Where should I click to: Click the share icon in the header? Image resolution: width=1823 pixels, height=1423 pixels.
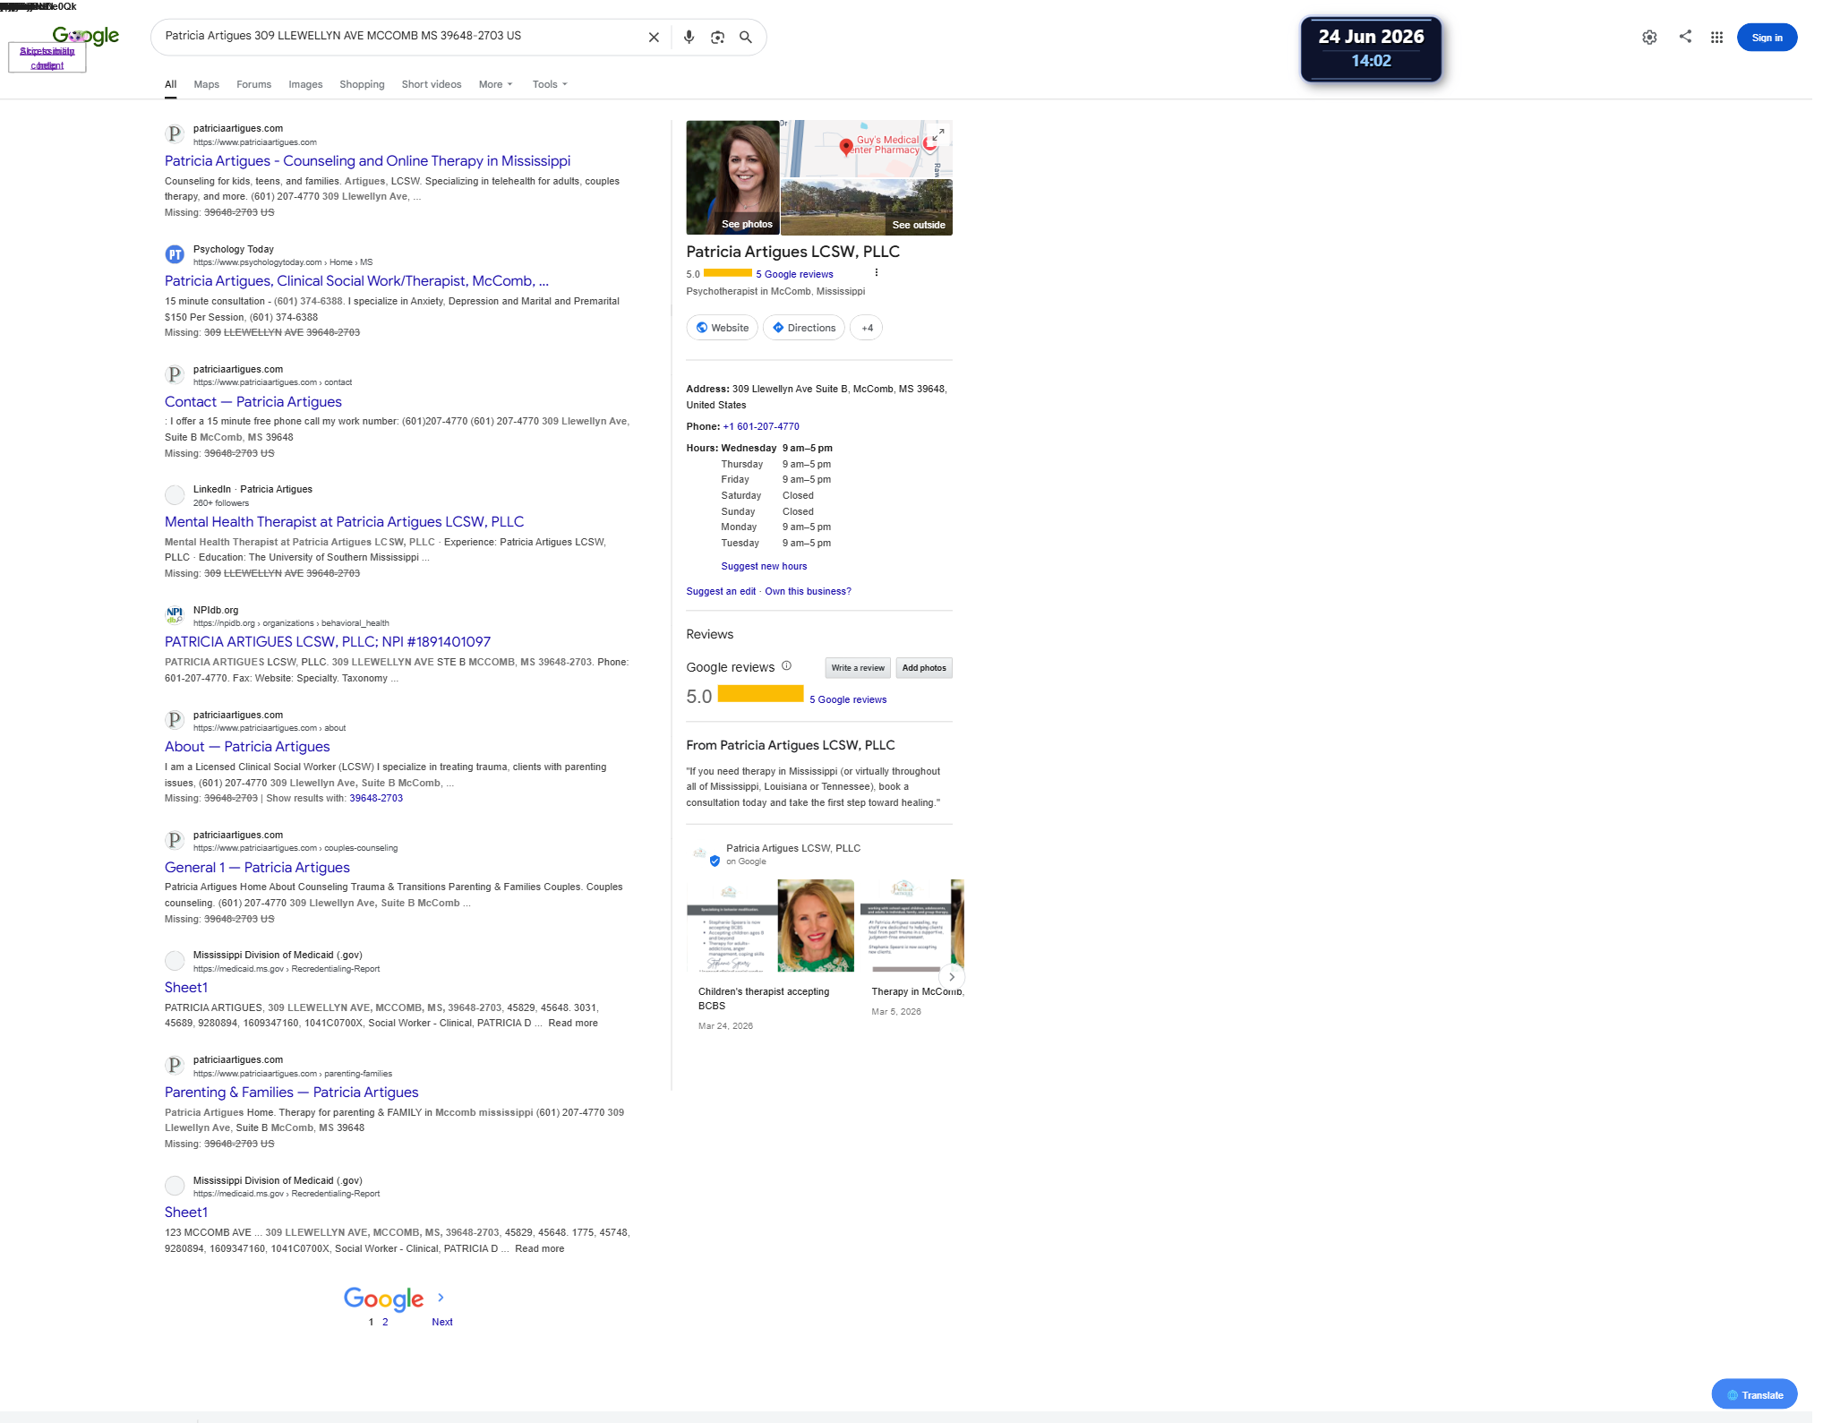tap(1685, 37)
